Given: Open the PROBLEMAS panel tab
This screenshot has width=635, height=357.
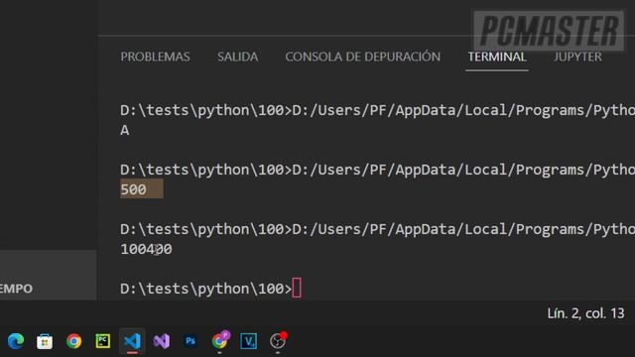Looking at the screenshot, I should pyautogui.click(x=155, y=57).
